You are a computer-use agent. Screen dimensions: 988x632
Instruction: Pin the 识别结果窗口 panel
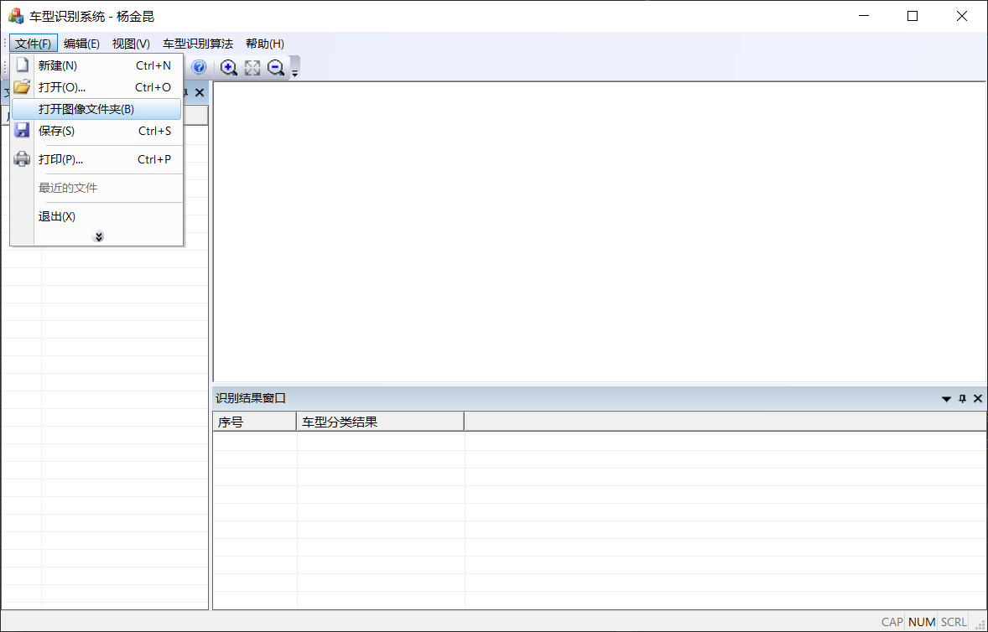click(962, 398)
